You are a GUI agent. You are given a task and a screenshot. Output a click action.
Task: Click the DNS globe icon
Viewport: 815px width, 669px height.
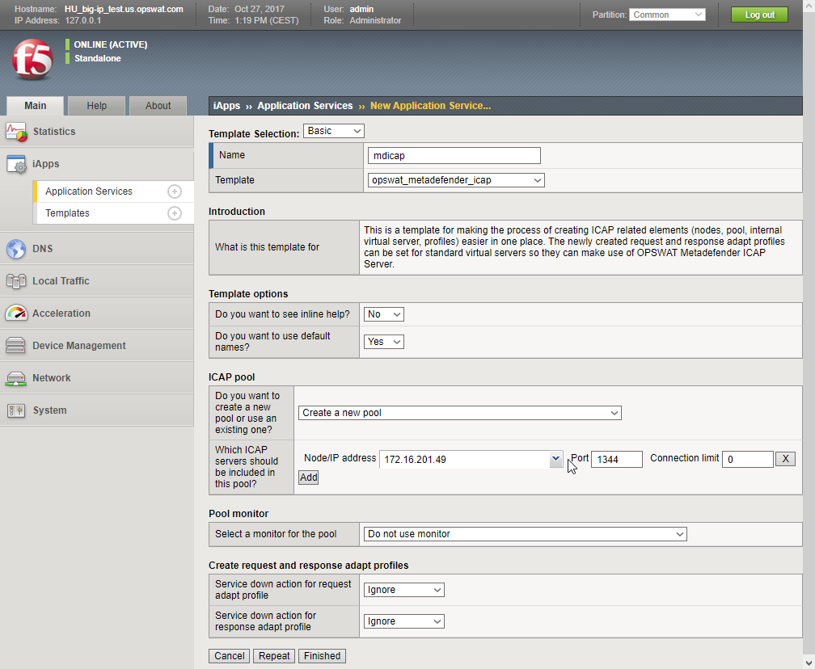tap(16, 249)
